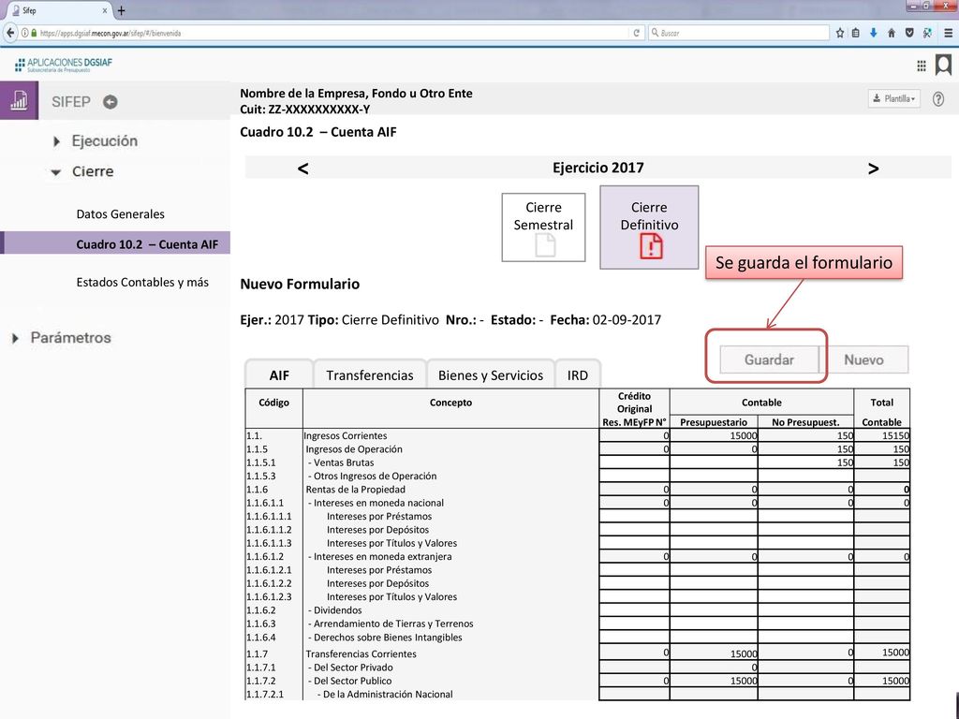959x719 pixels.
Task: Click the Total Contable value 15150
Action: pos(895,436)
